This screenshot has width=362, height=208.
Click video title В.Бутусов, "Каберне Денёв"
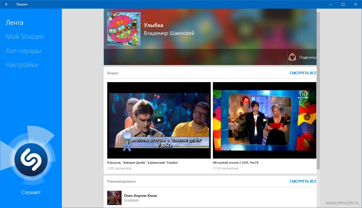(x=143, y=163)
